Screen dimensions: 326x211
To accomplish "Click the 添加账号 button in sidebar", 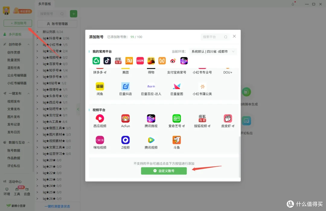I will coord(18,23).
